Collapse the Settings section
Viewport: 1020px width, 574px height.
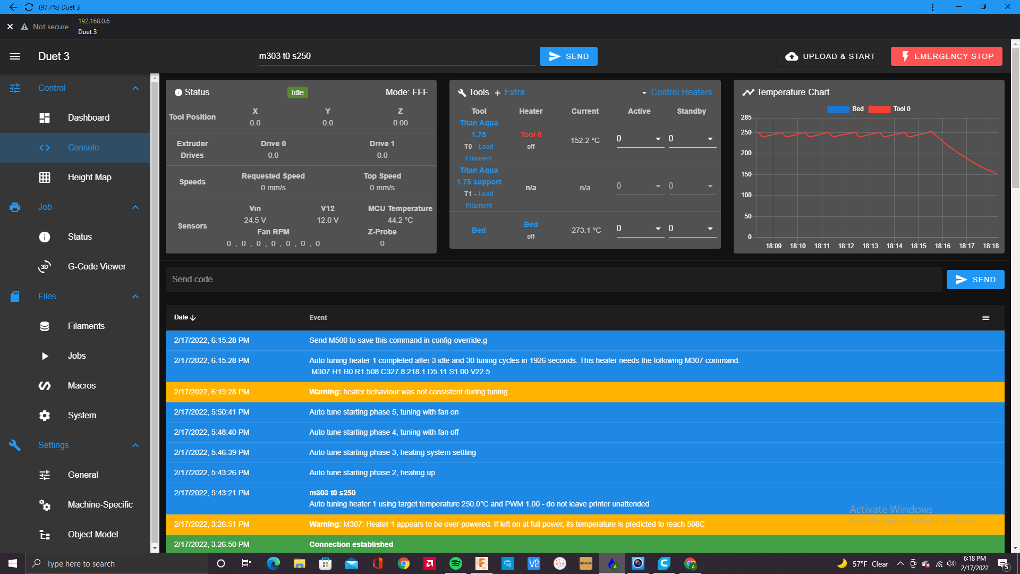pyautogui.click(x=135, y=445)
